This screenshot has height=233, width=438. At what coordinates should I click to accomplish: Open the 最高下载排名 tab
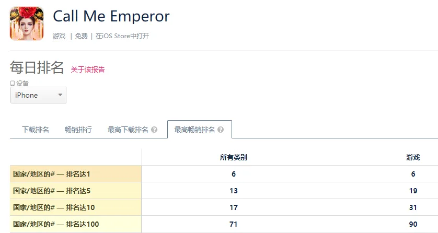[x=128, y=130]
